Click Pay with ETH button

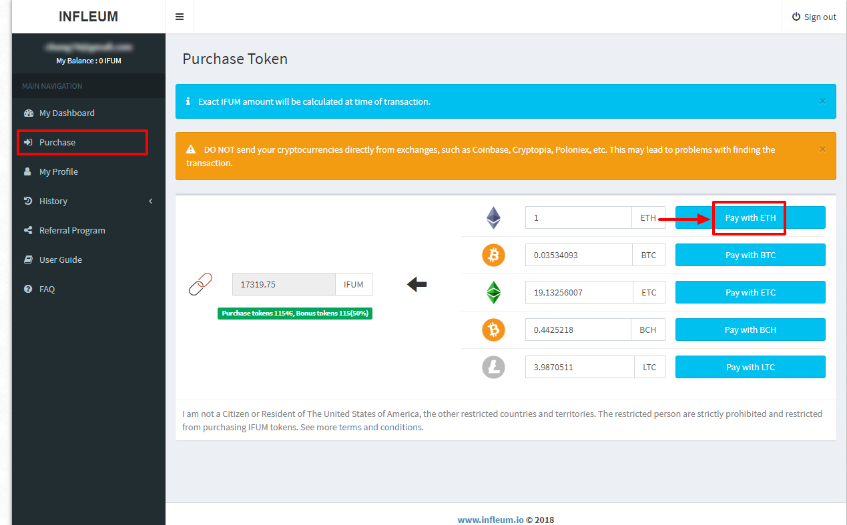750,217
